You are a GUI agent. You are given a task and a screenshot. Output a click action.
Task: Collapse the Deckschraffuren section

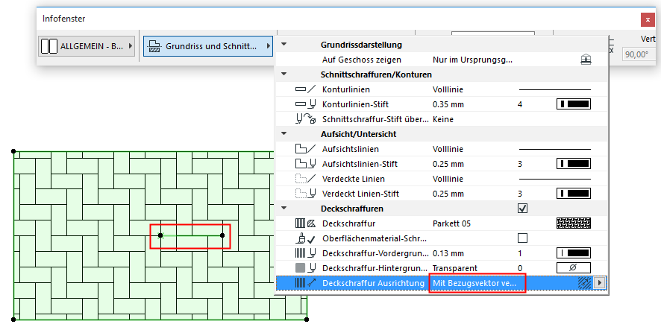tap(283, 209)
